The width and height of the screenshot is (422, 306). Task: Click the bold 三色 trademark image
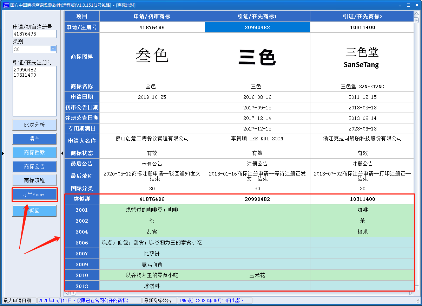click(x=257, y=57)
